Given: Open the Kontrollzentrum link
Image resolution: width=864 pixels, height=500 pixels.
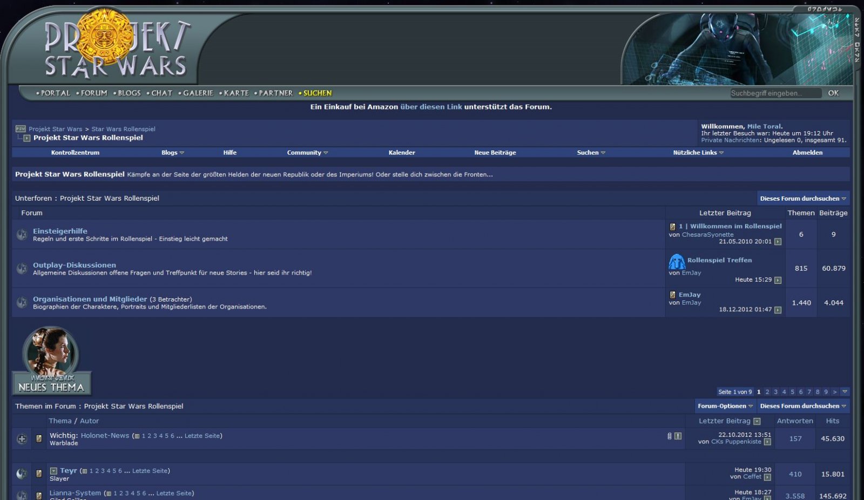Looking at the screenshot, I should click(x=75, y=153).
